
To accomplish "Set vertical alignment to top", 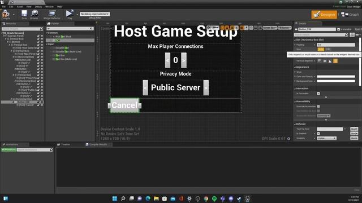I will 320,61.
